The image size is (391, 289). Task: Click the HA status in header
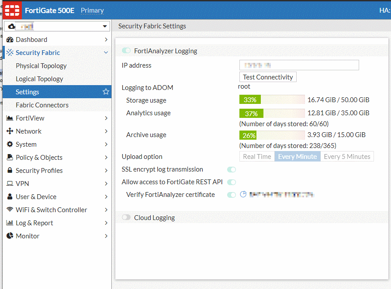pos(385,10)
